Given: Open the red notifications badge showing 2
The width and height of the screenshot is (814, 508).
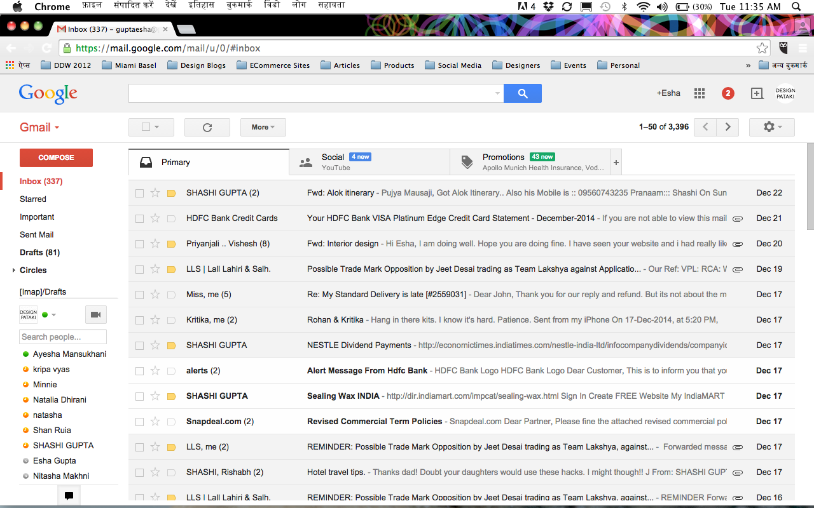Looking at the screenshot, I should coord(728,93).
